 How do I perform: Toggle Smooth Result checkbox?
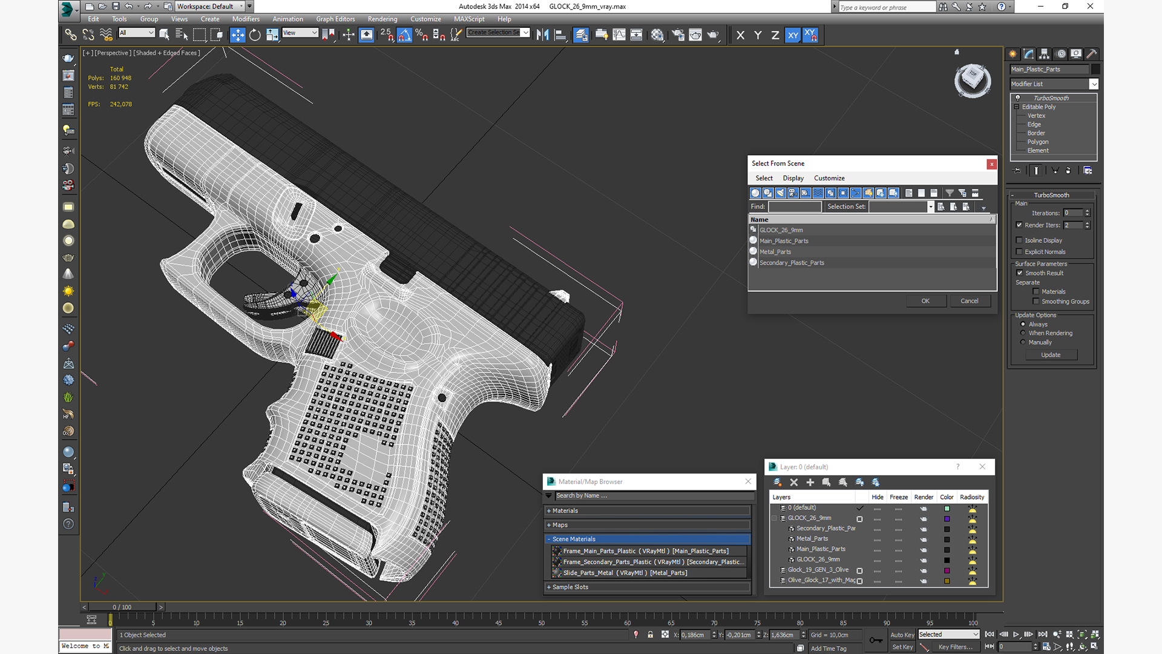coord(1020,273)
